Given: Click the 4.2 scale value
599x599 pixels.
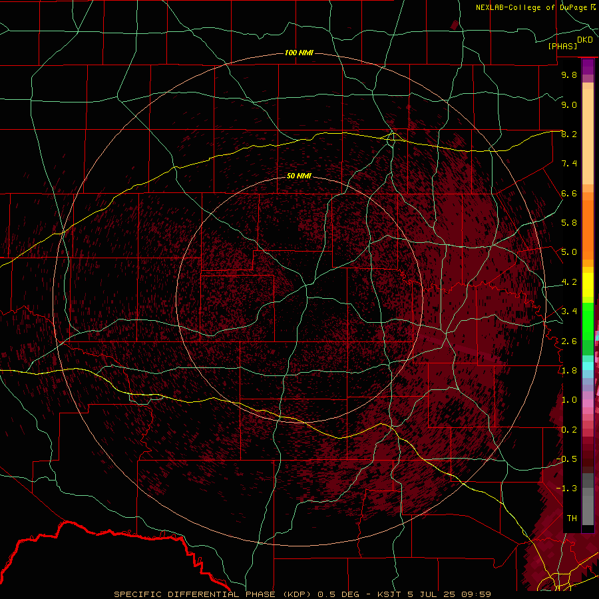Looking at the screenshot, I should pos(569,282).
